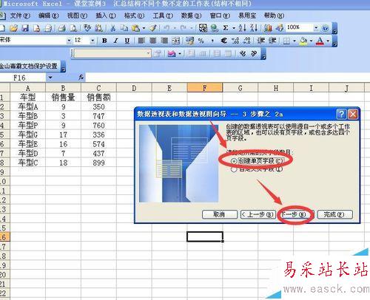Expand the Name Box F16 dropdown
The height and width of the screenshot is (300, 370).
coord(50,78)
